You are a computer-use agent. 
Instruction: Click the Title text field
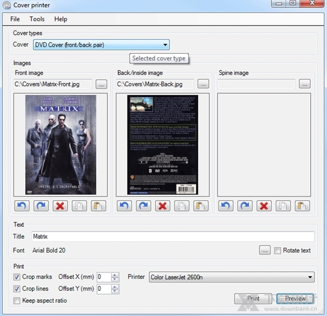point(172,237)
